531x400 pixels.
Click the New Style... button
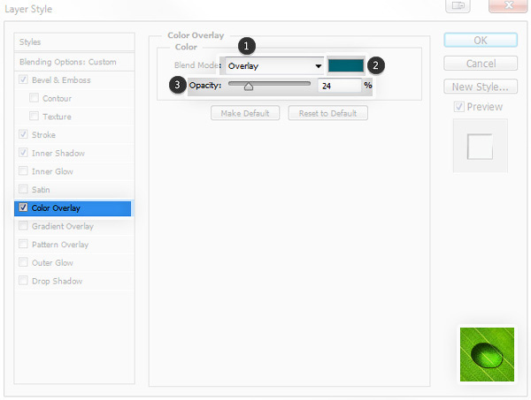click(481, 87)
